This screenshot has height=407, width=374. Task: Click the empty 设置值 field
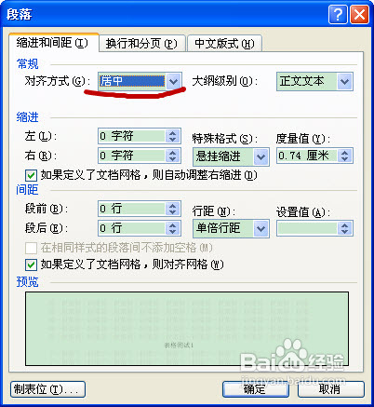pyautogui.click(x=307, y=229)
